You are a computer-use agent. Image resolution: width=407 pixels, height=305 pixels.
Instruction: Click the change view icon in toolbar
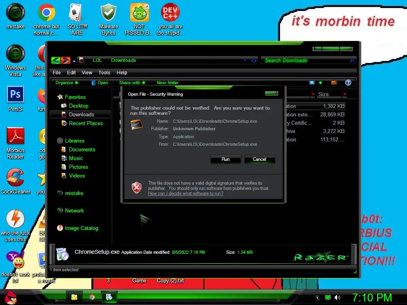(312, 83)
